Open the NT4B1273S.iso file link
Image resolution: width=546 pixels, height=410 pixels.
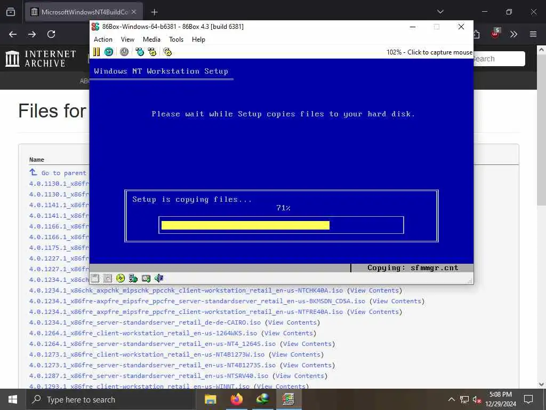pos(152,365)
